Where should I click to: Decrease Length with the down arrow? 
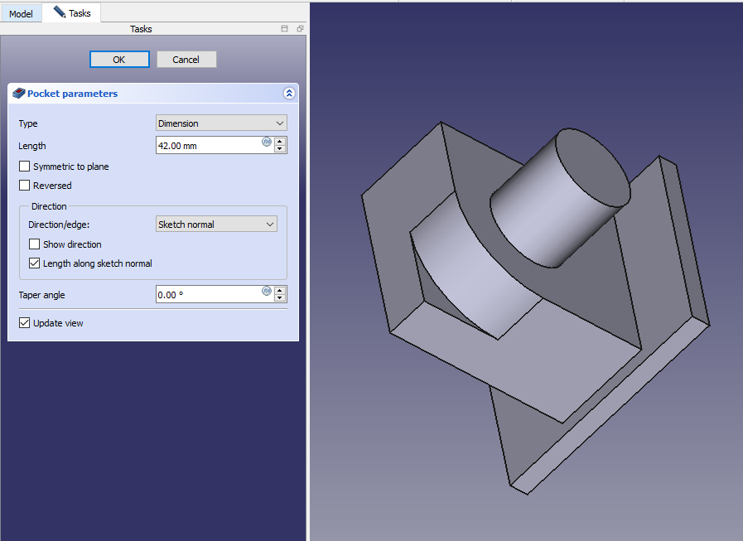point(280,150)
